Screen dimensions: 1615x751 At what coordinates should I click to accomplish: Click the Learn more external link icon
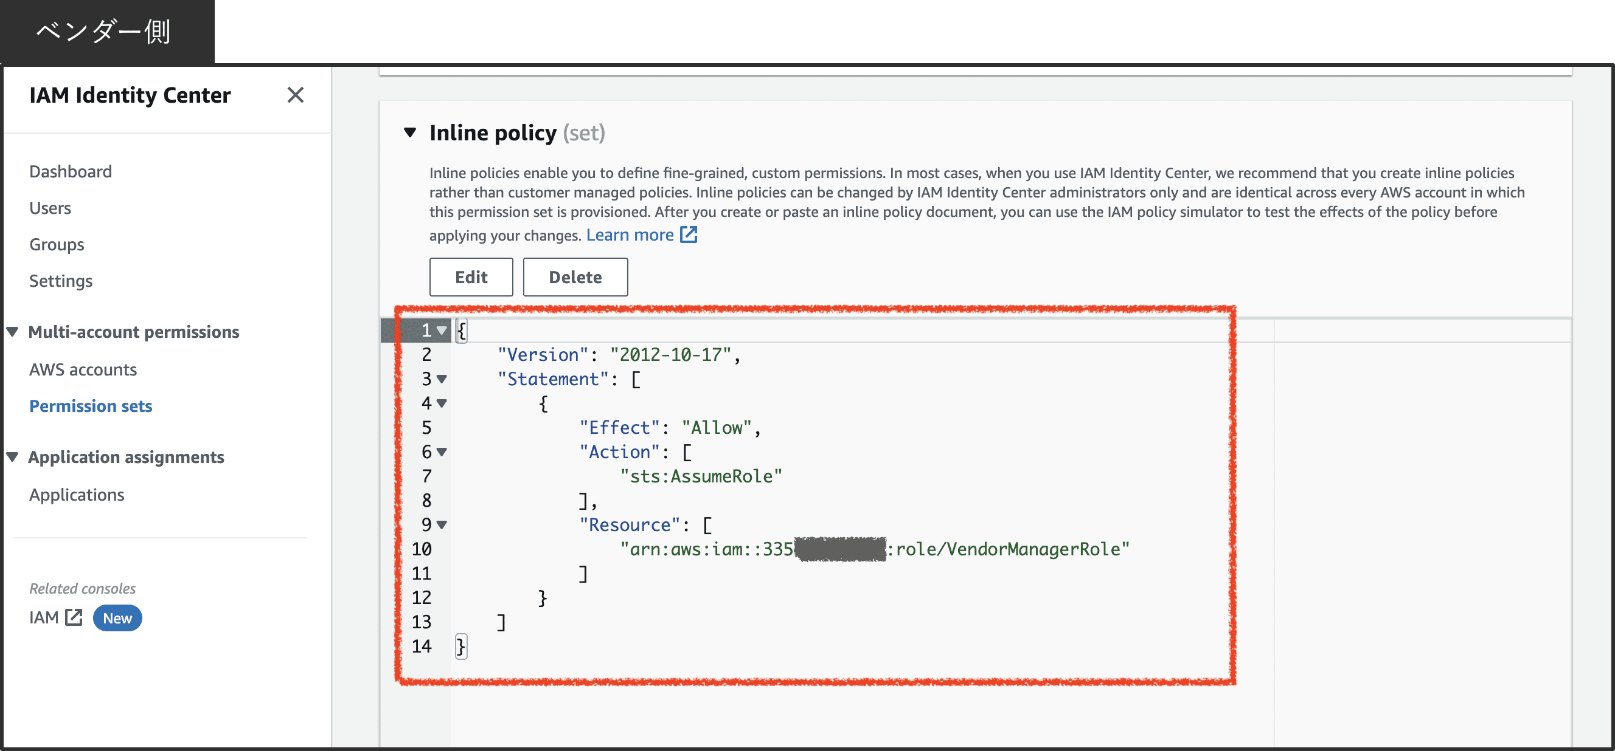click(689, 235)
